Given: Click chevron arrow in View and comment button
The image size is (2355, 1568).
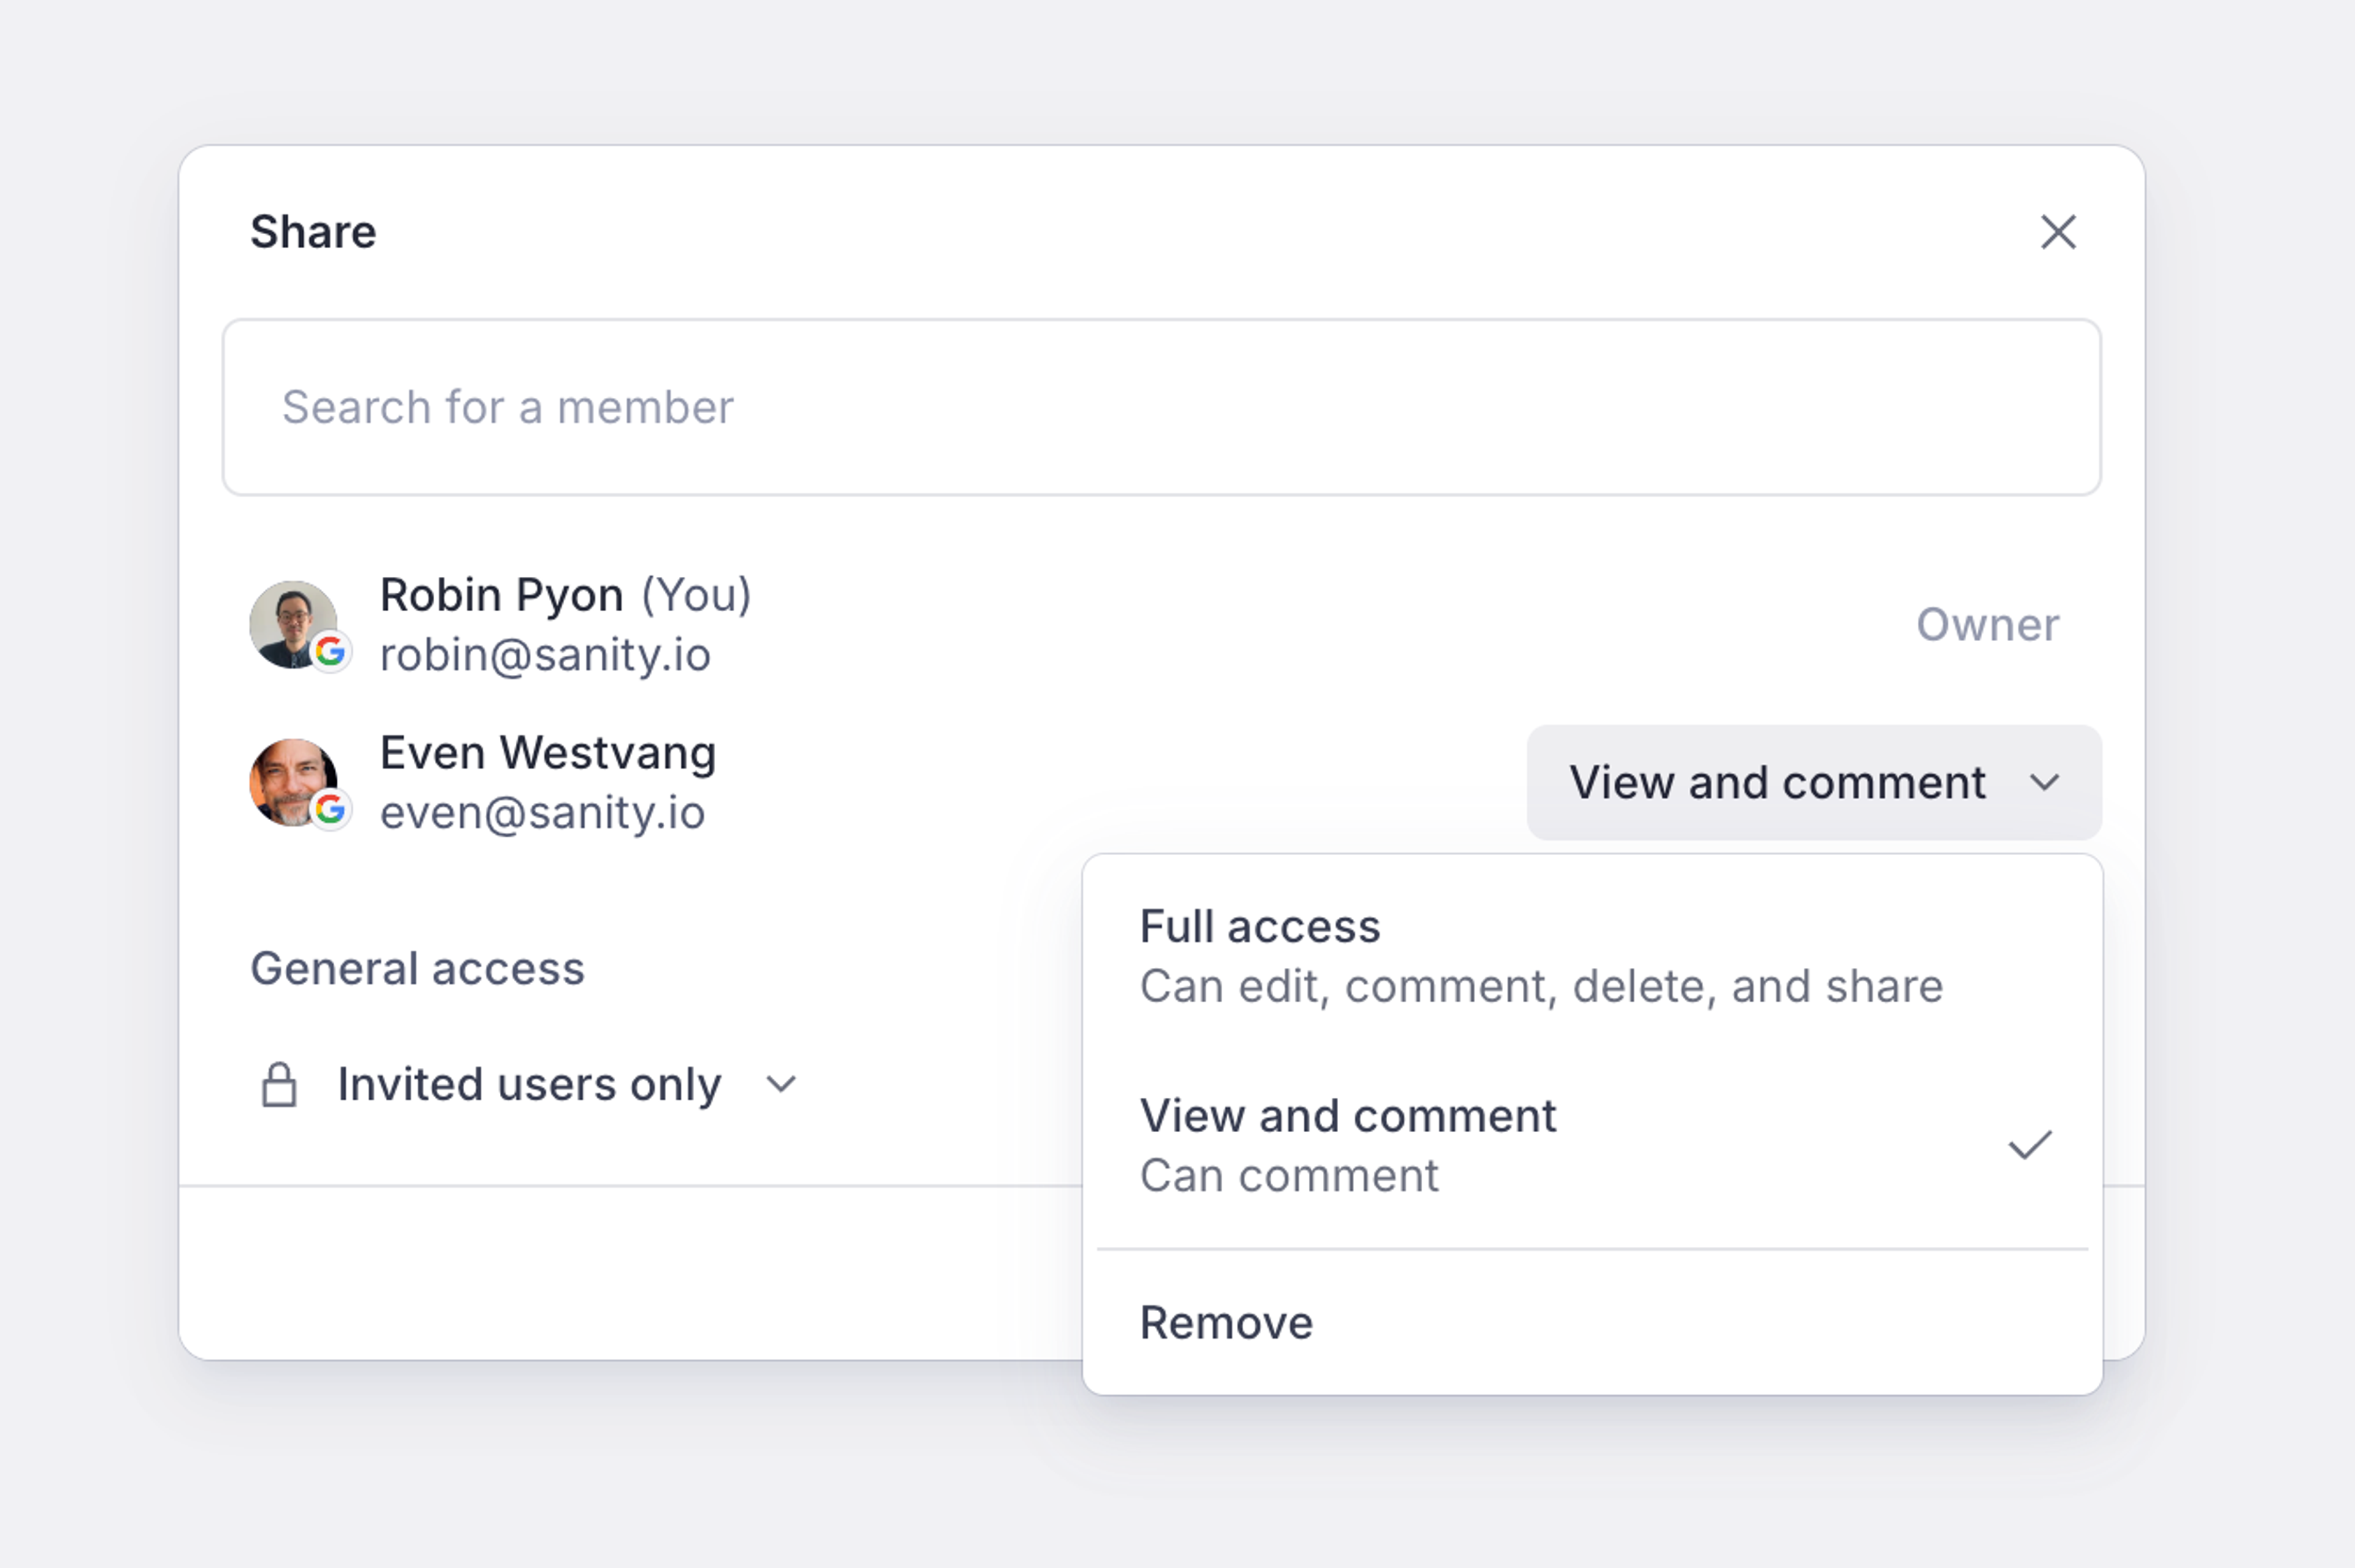Looking at the screenshot, I should click(x=2044, y=782).
